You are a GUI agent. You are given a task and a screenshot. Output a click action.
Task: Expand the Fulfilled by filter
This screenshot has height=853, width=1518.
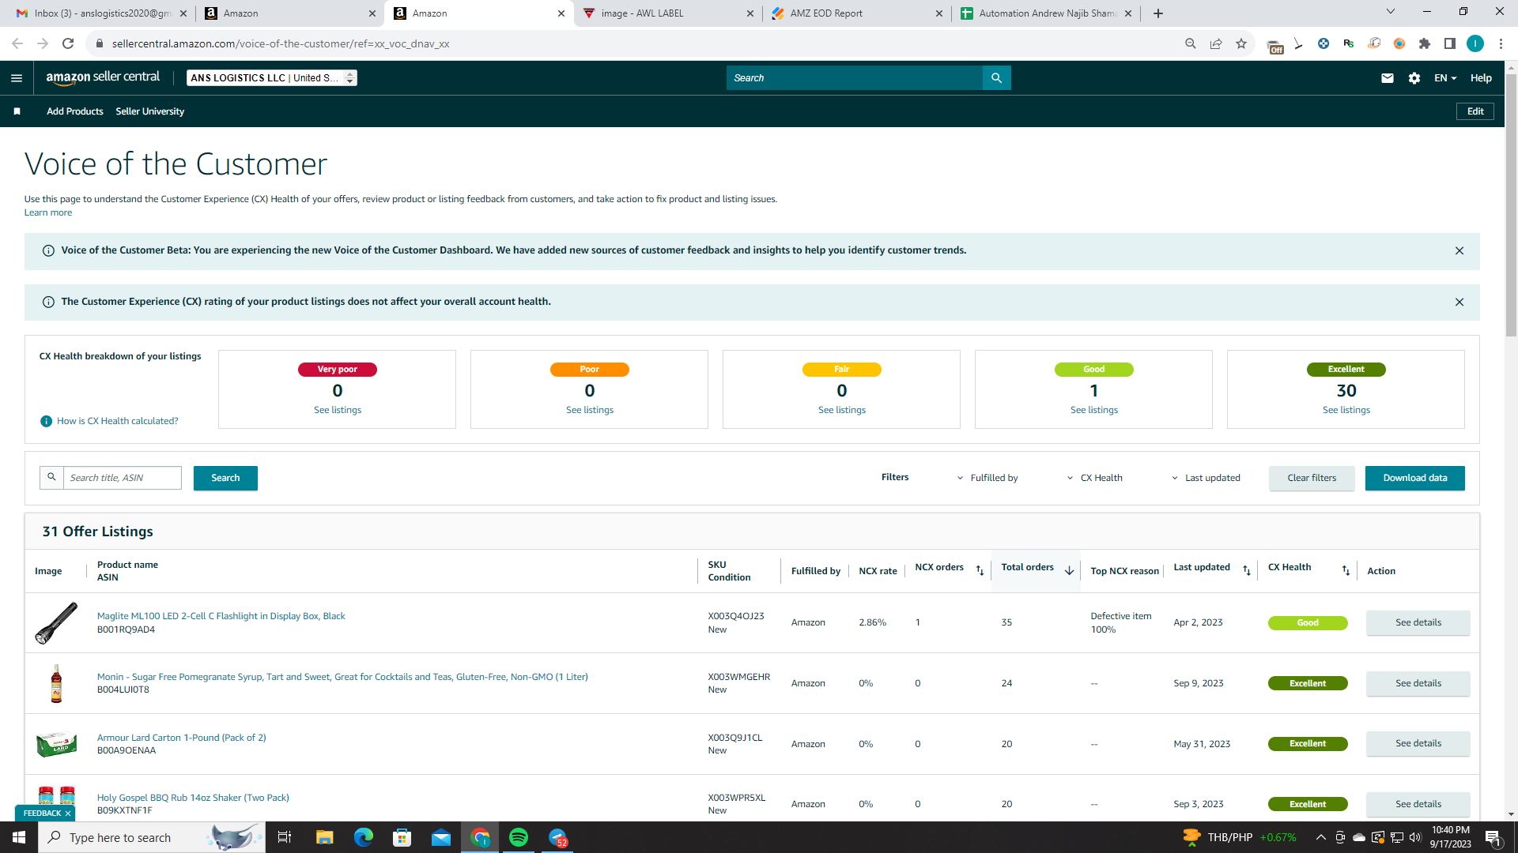987,478
